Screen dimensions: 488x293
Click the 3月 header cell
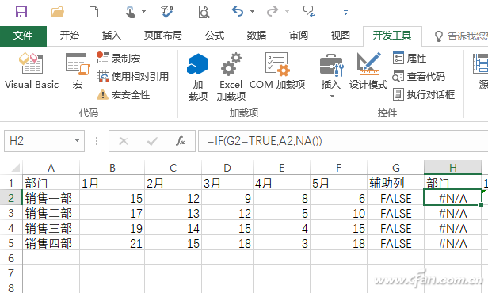tap(227, 183)
